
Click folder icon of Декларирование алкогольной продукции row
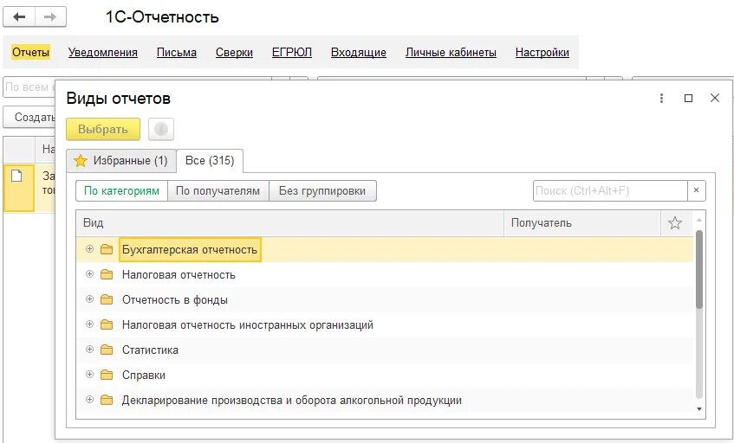(107, 400)
